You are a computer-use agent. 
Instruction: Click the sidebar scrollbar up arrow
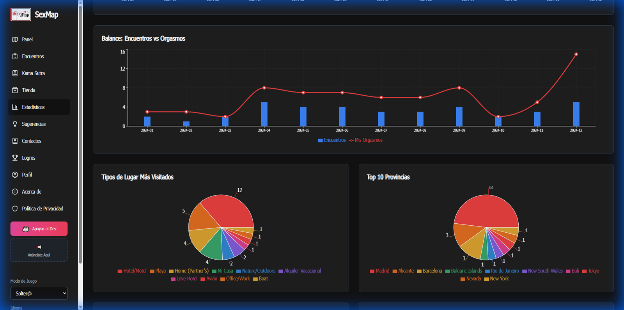[80, 3]
